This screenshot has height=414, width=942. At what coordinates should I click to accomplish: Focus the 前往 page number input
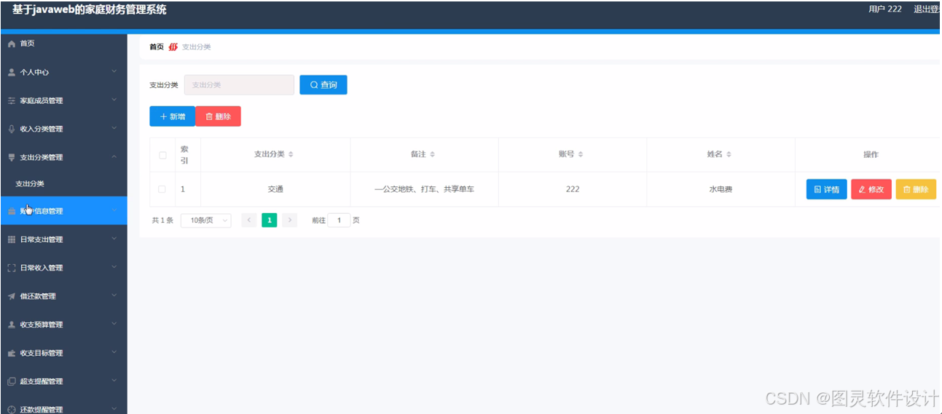pos(339,220)
